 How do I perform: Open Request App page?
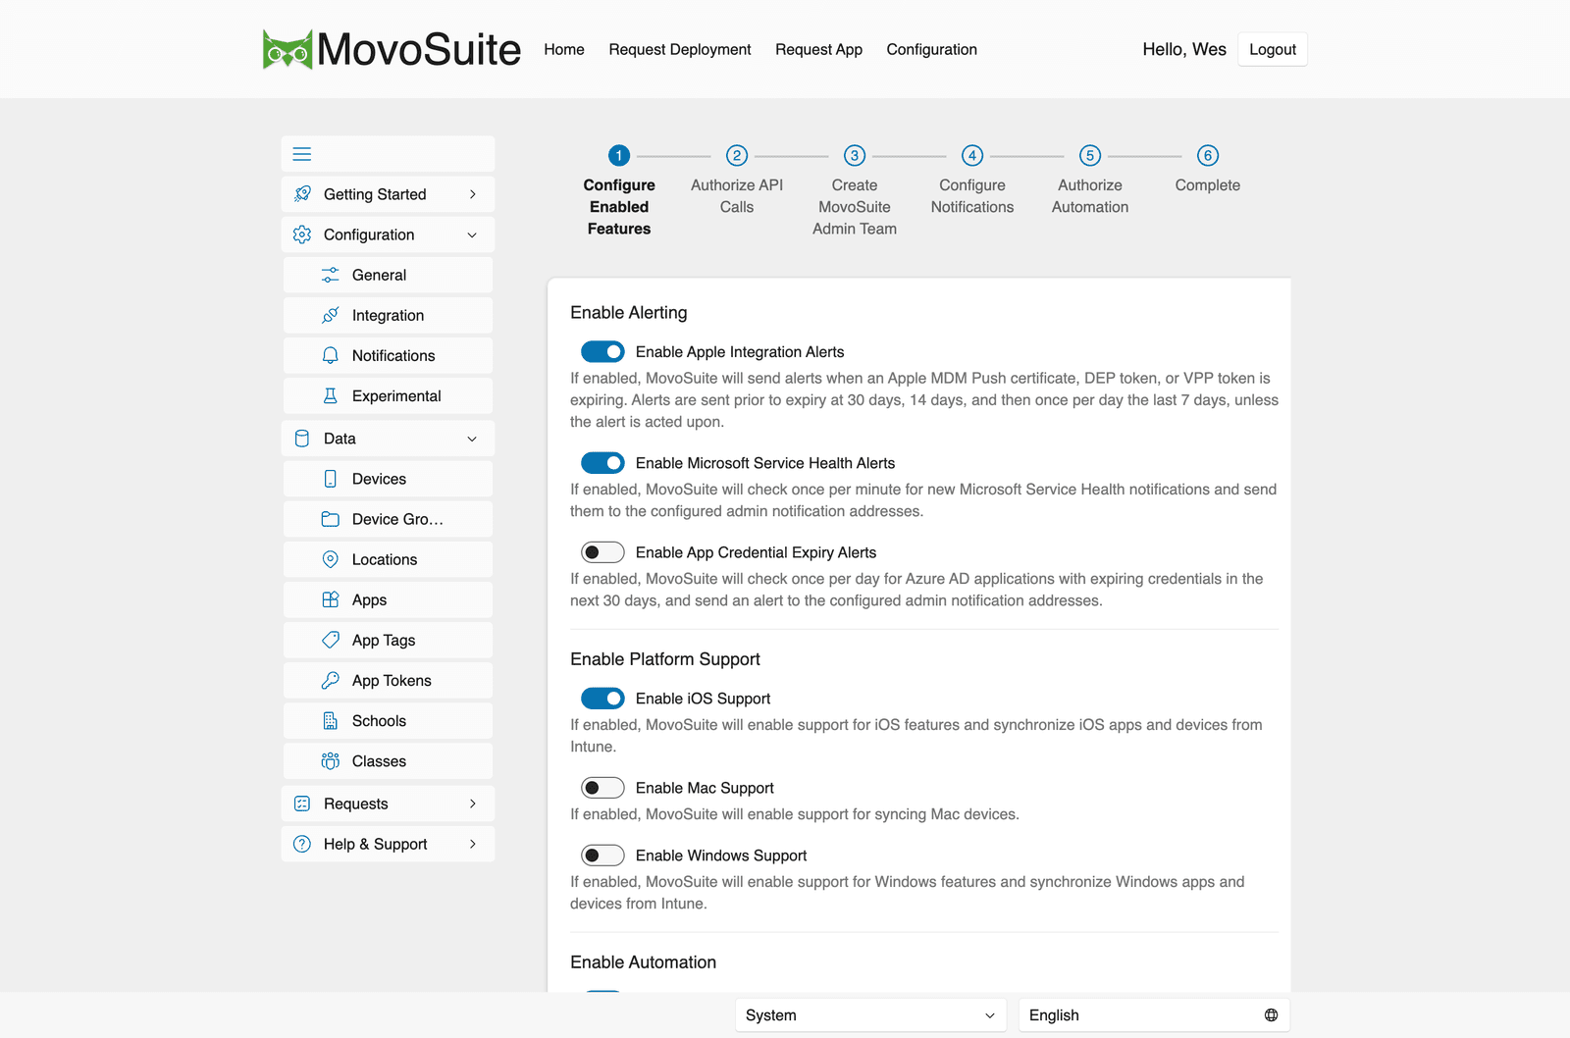pos(819,49)
